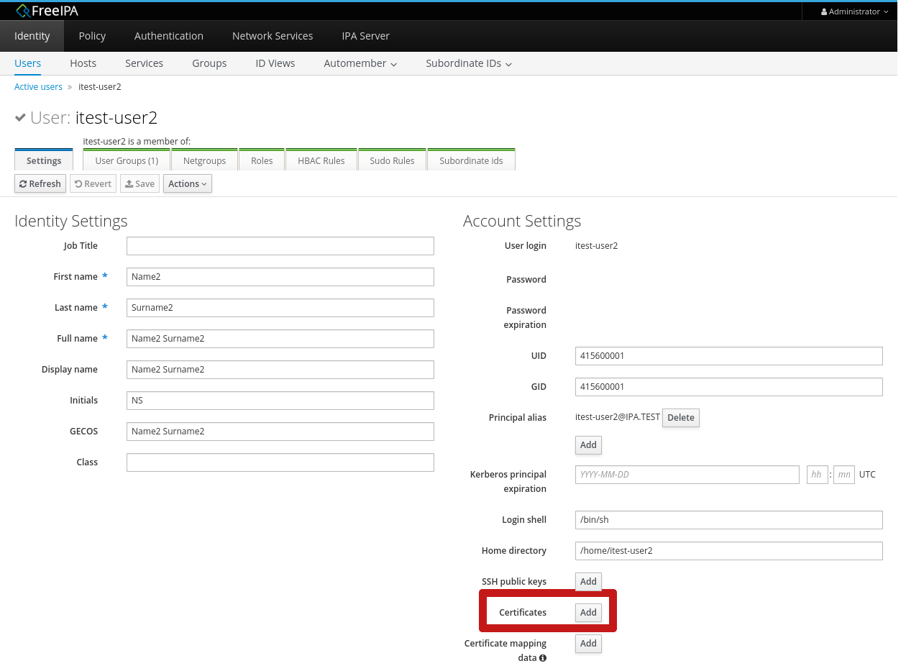Open the Roles tab
Screen dimensions: 906x666
pos(262,160)
